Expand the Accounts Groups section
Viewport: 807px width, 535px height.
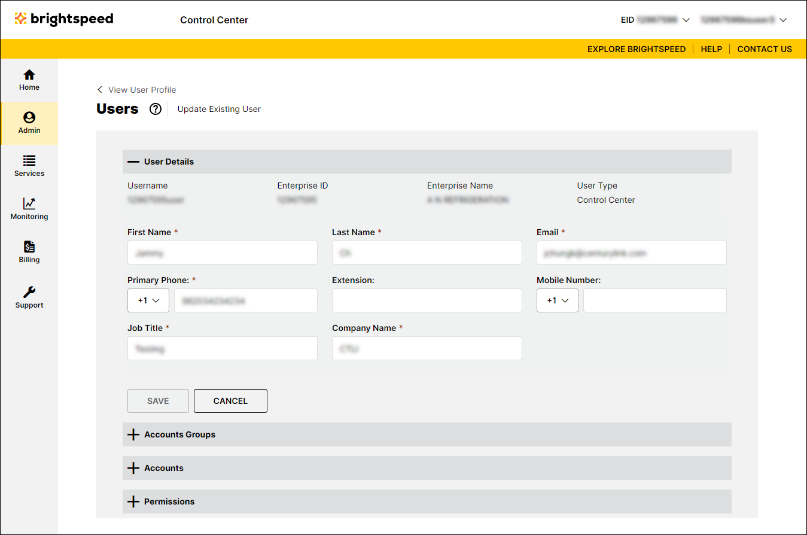427,434
